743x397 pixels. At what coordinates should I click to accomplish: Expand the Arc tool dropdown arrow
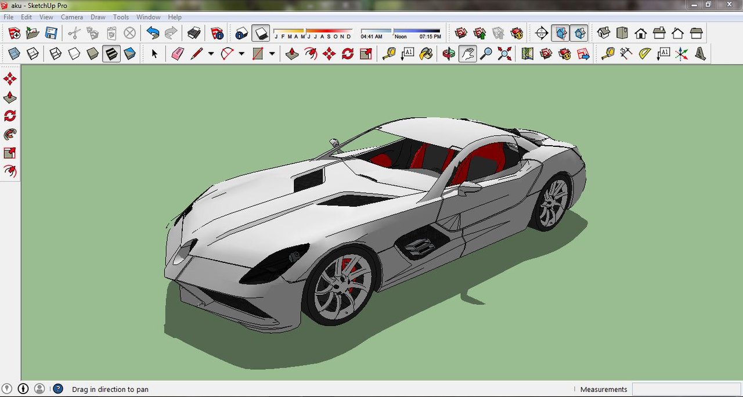click(241, 54)
